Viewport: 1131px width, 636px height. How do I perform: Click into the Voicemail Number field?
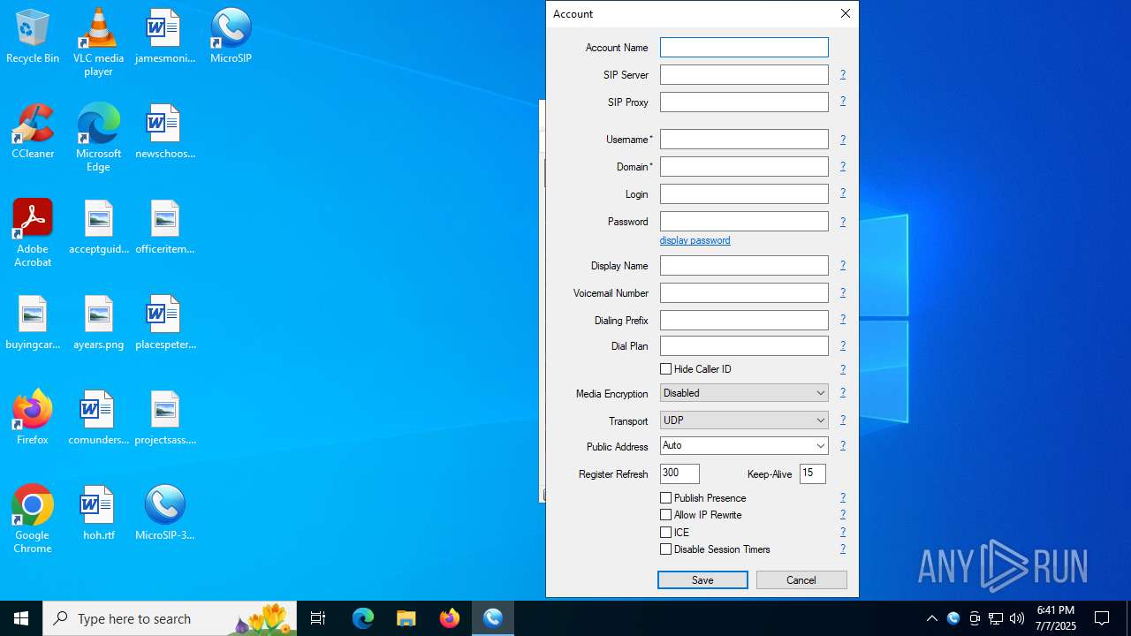click(x=744, y=293)
